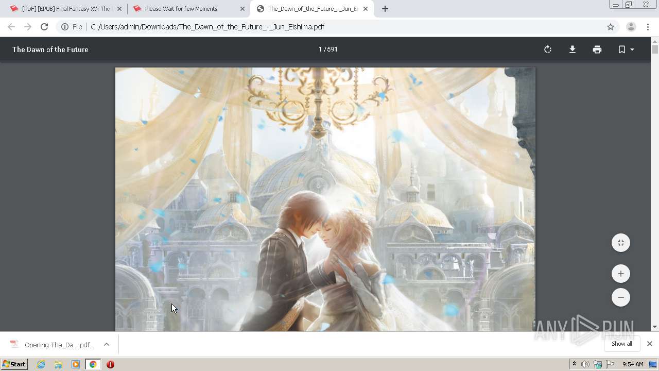Click the PDF cover page image
This screenshot has height=371, width=659.
(325, 199)
